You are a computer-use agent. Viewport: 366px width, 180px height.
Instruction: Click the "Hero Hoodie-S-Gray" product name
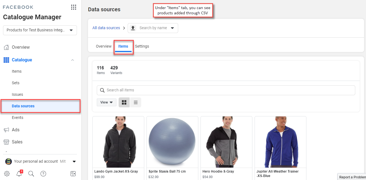tap(218, 171)
